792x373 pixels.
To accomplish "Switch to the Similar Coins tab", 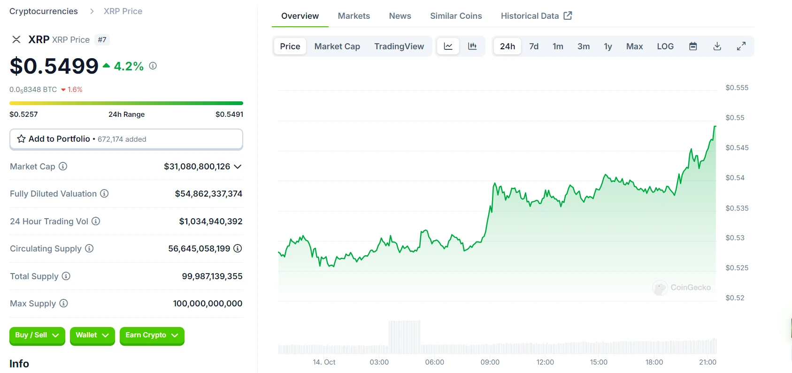I will coord(456,16).
